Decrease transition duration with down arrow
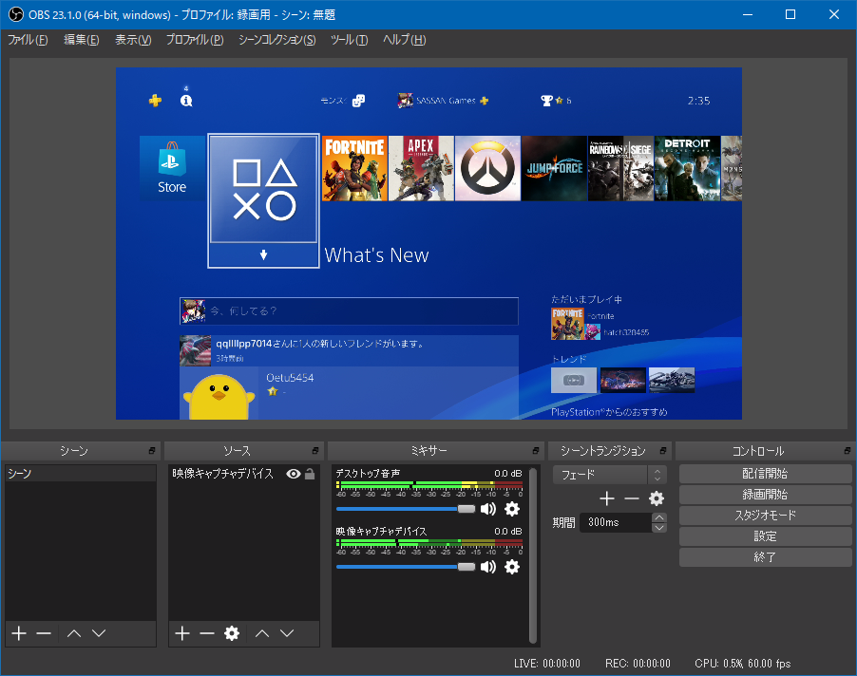This screenshot has width=857, height=676. (x=659, y=528)
